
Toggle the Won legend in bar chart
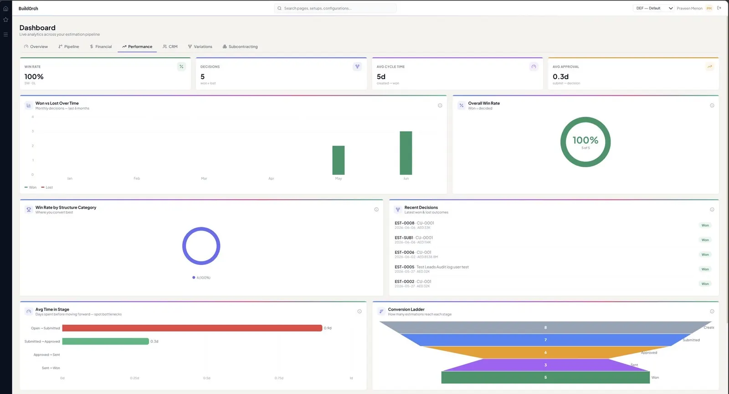(31, 187)
